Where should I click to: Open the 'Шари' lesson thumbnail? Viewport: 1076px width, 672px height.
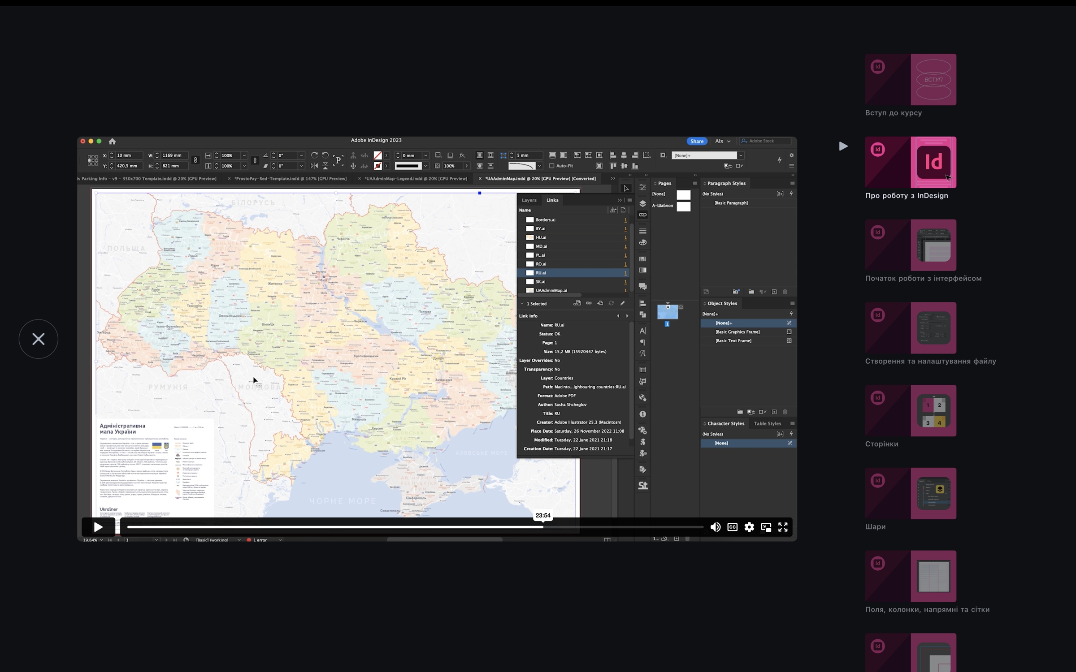point(911,493)
